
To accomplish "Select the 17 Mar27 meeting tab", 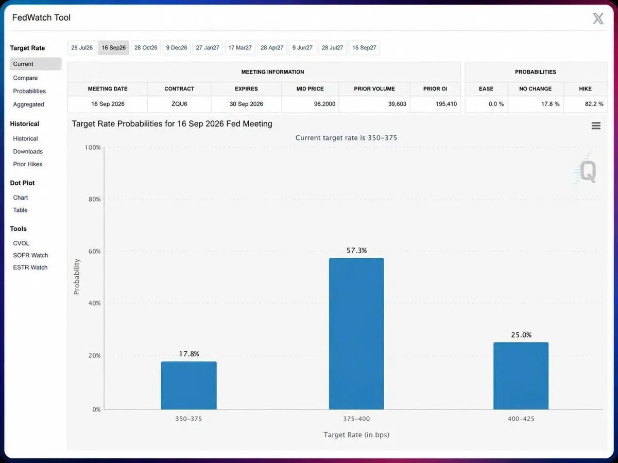I will (x=240, y=48).
